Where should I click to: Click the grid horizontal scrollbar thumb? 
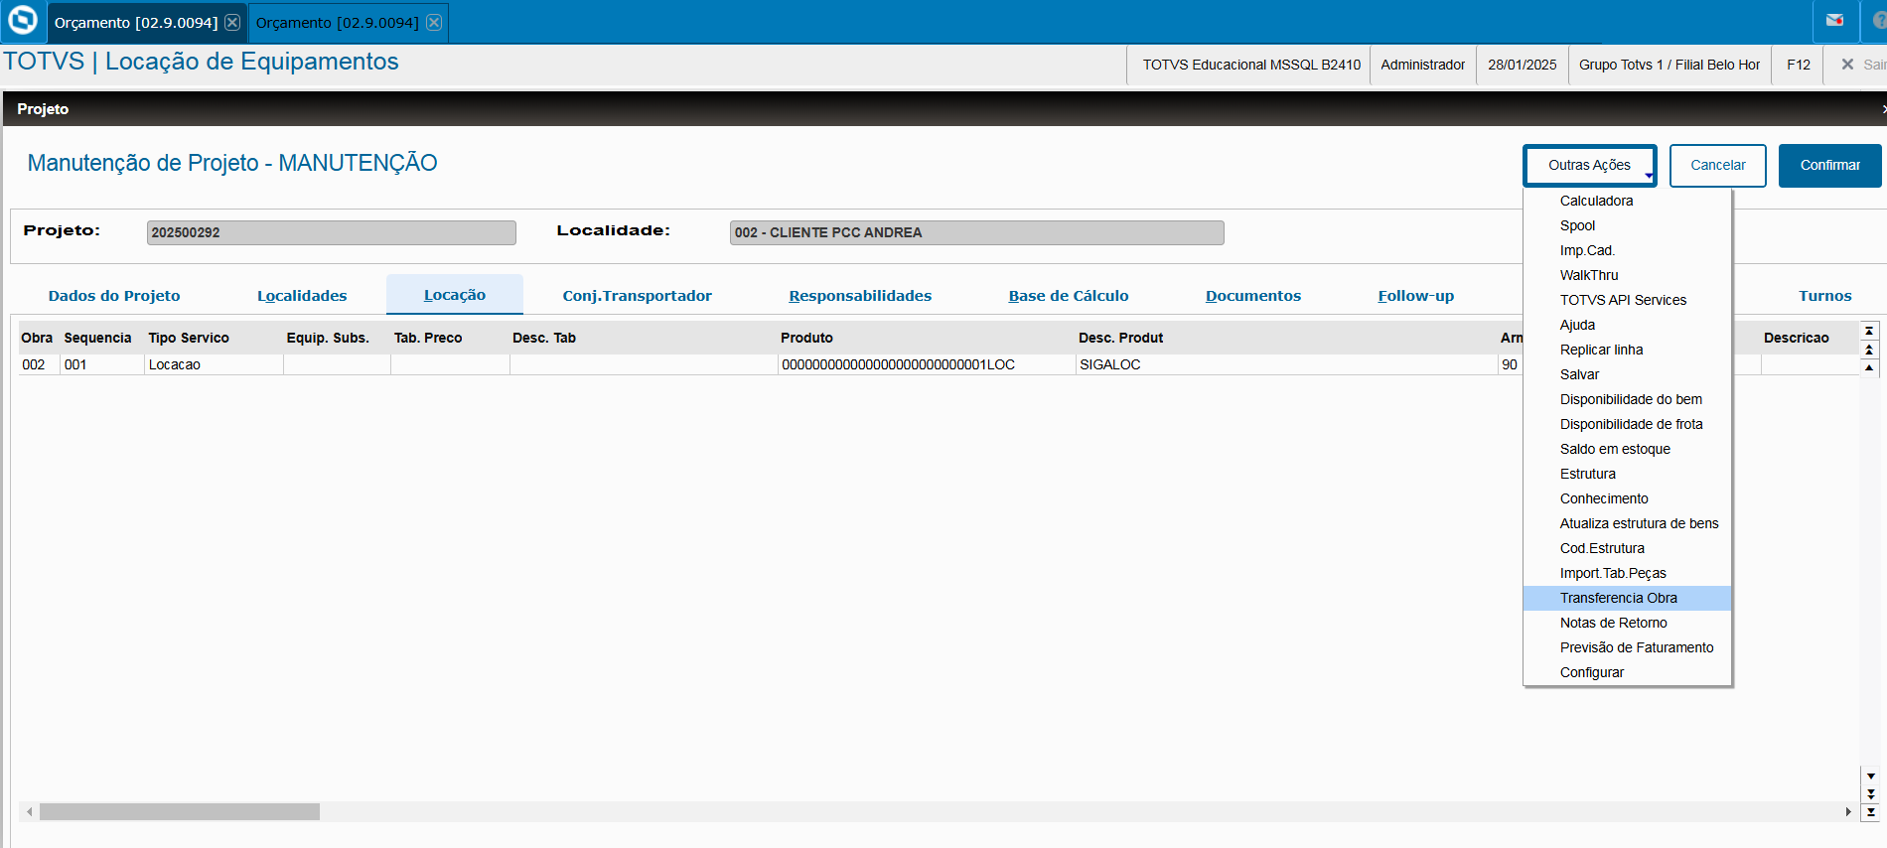click(180, 811)
